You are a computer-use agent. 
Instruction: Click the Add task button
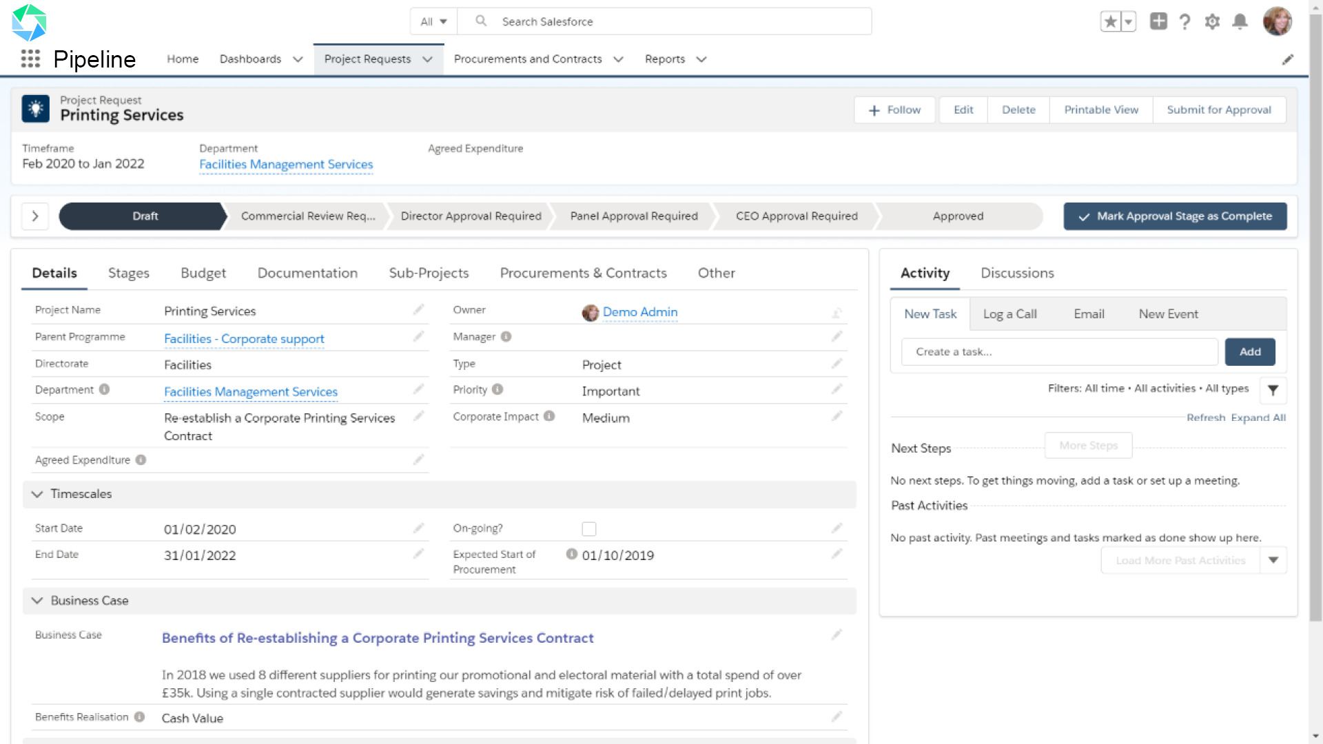[x=1250, y=352]
